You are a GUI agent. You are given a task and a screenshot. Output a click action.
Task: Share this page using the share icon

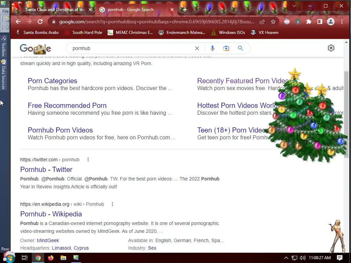[262, 22]
